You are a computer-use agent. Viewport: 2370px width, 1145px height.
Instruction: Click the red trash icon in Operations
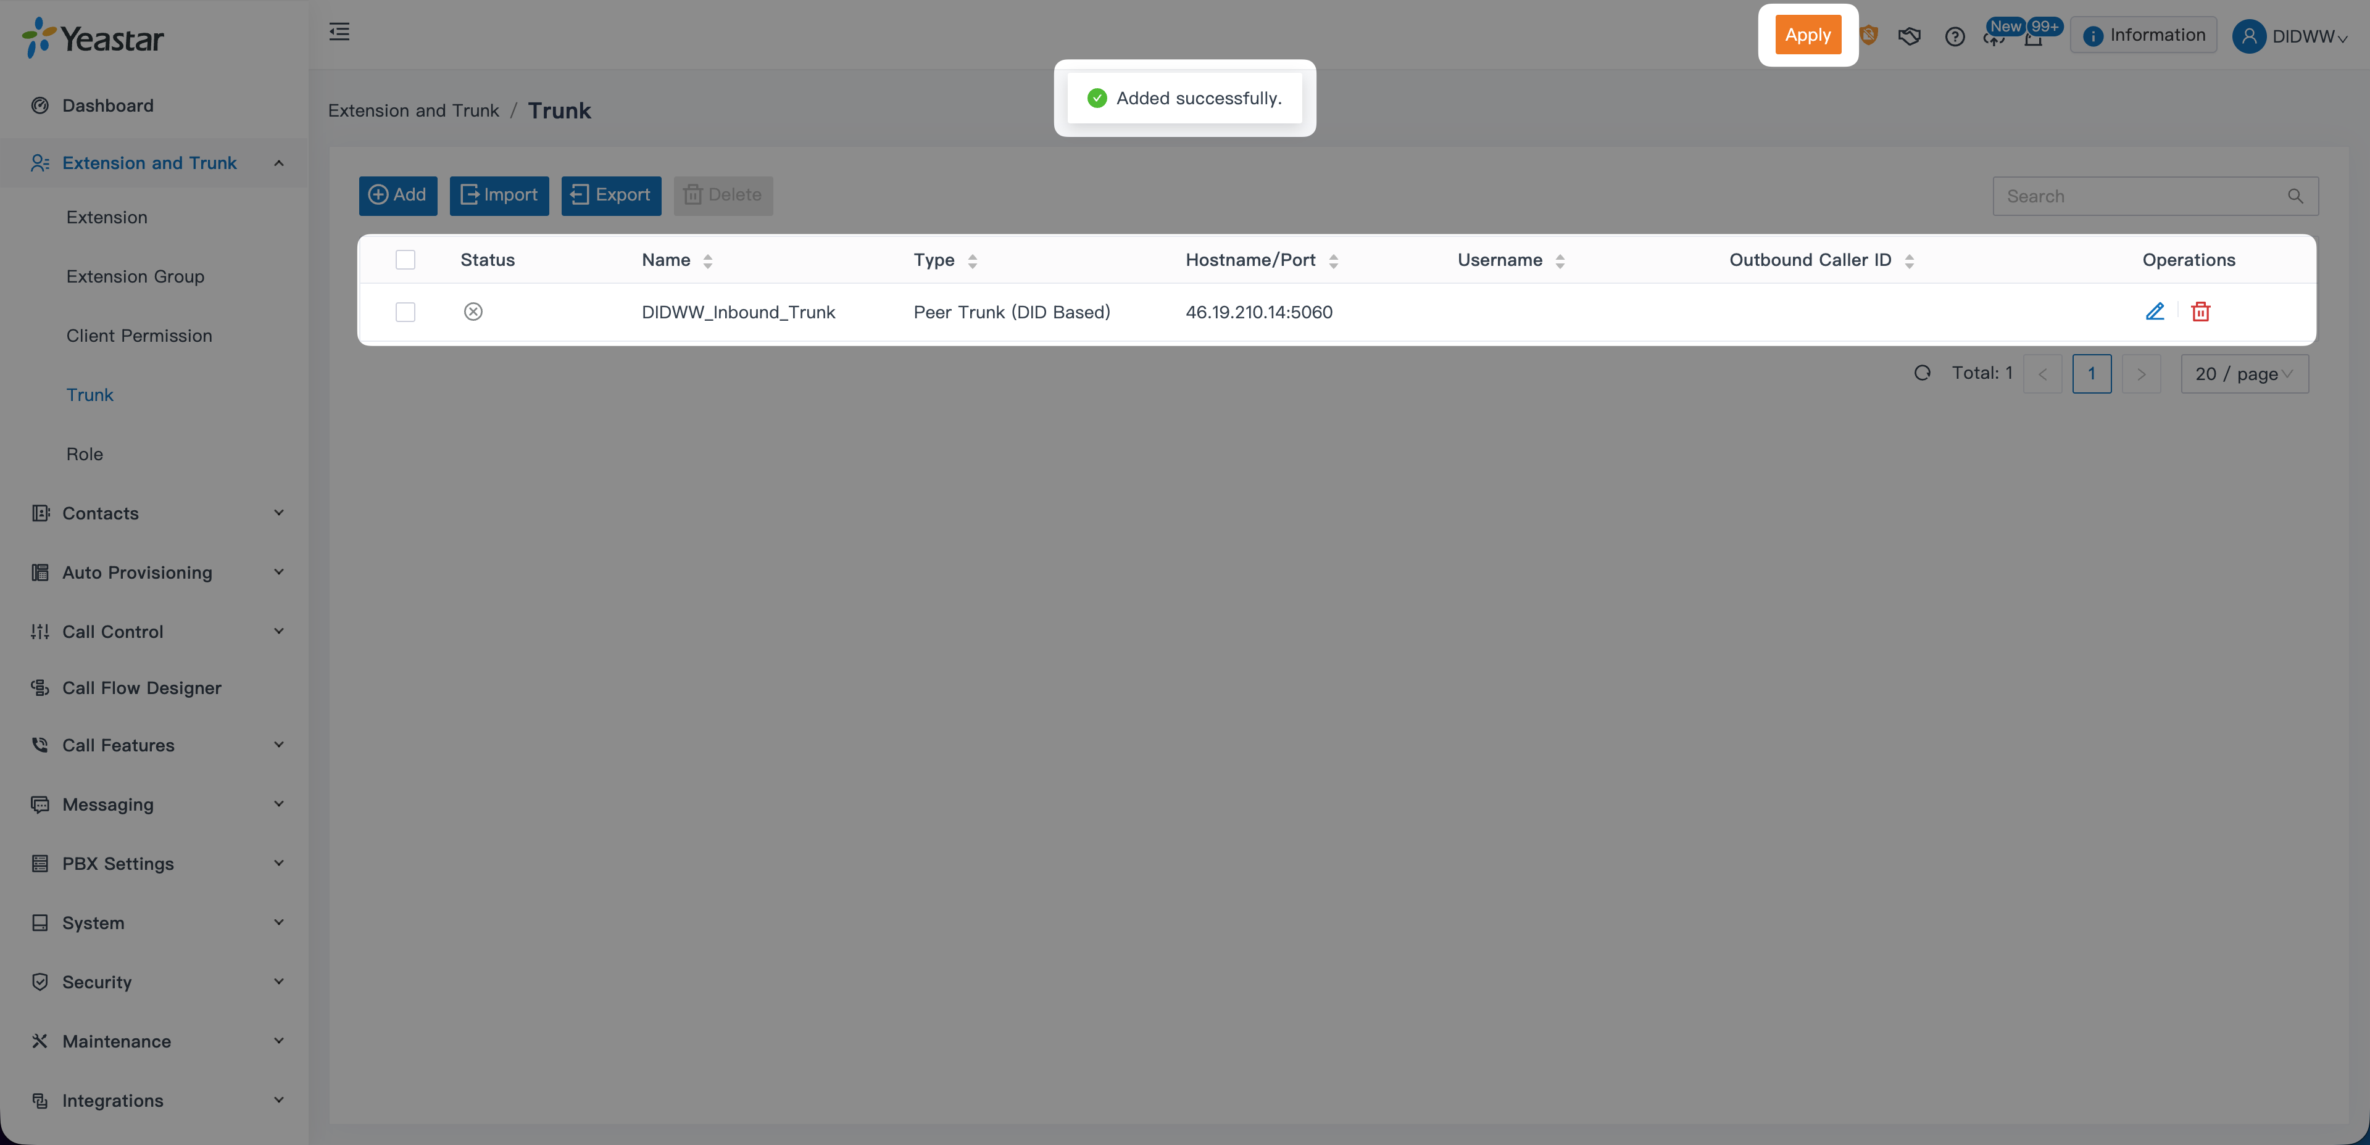point(2200,312)
